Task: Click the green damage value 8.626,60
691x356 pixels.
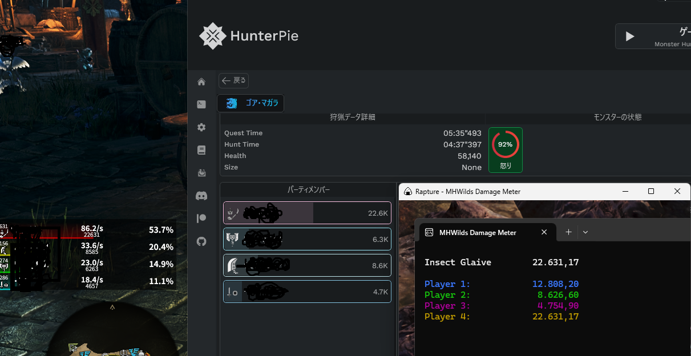Action: pyautogui.click(x=559, y=295)
